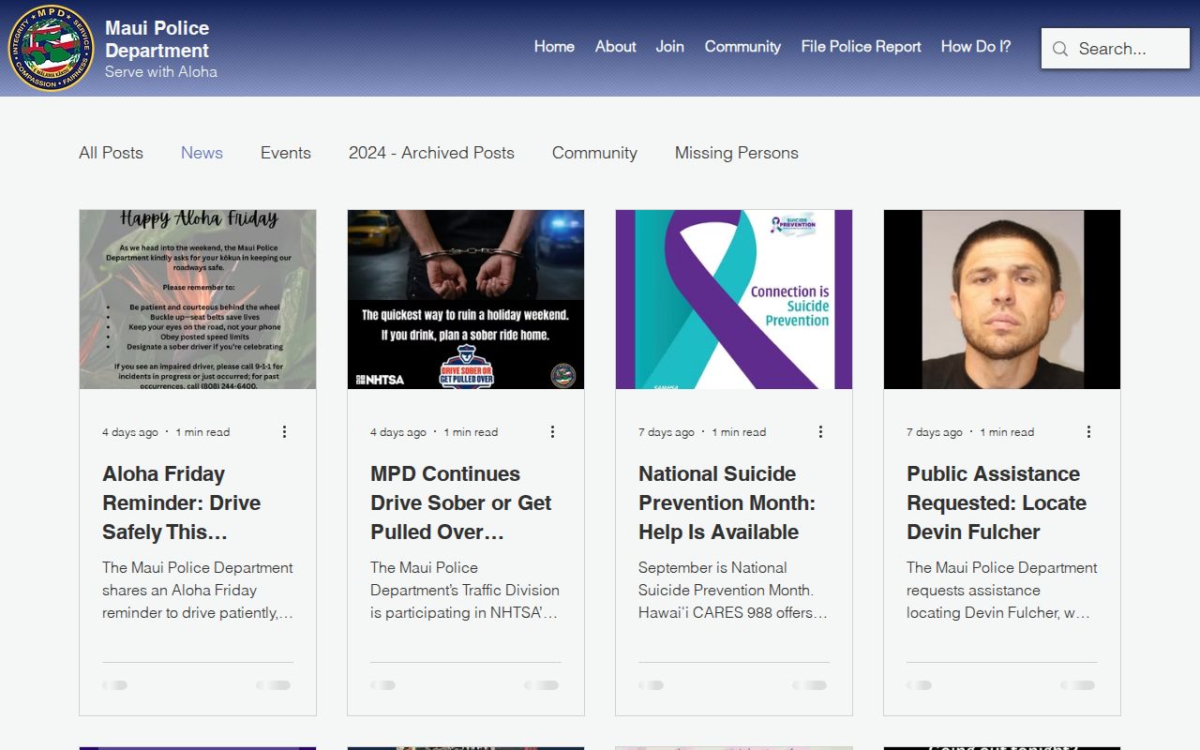Click excerpt 'September is National Suicide Prevention Month'

[x=733, y=590]
